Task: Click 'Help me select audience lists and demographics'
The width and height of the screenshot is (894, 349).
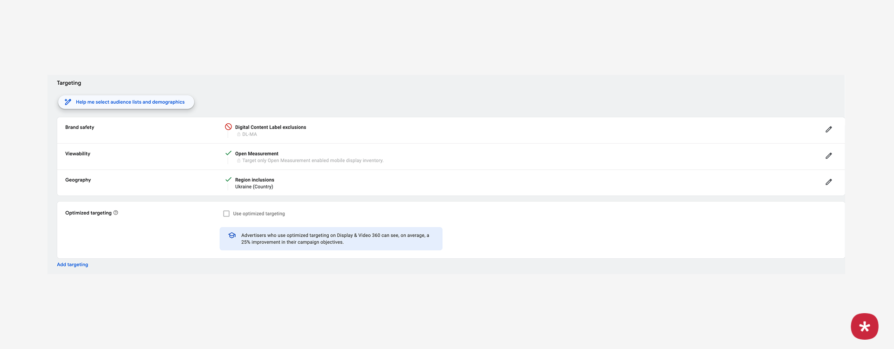Action: point(130,102)
